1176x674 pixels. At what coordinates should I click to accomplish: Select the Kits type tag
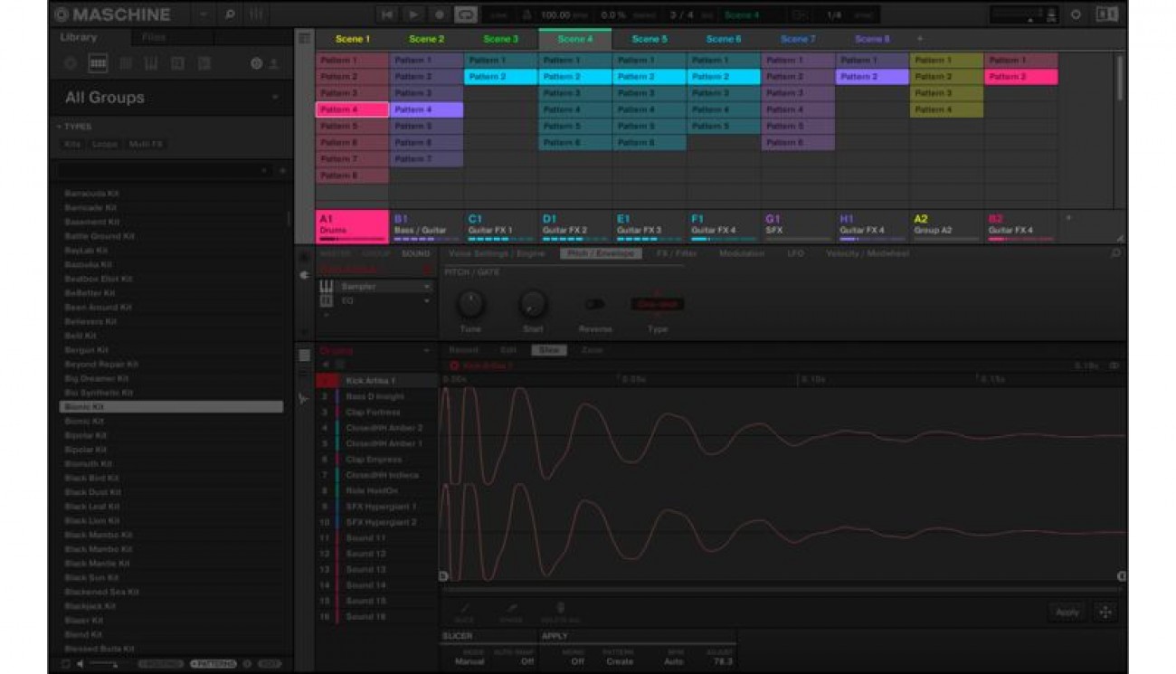click(x=72, y=144)
